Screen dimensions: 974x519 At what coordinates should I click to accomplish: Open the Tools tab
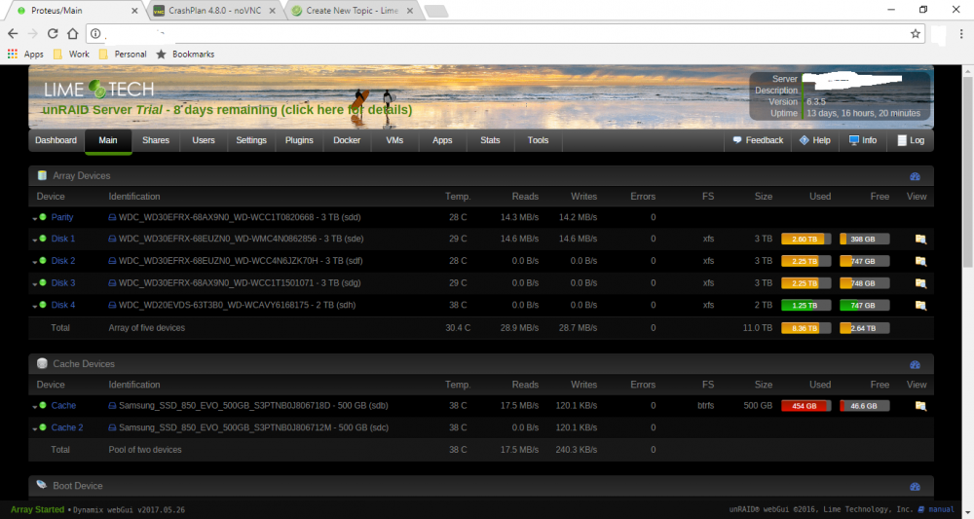tap(538, 140)
